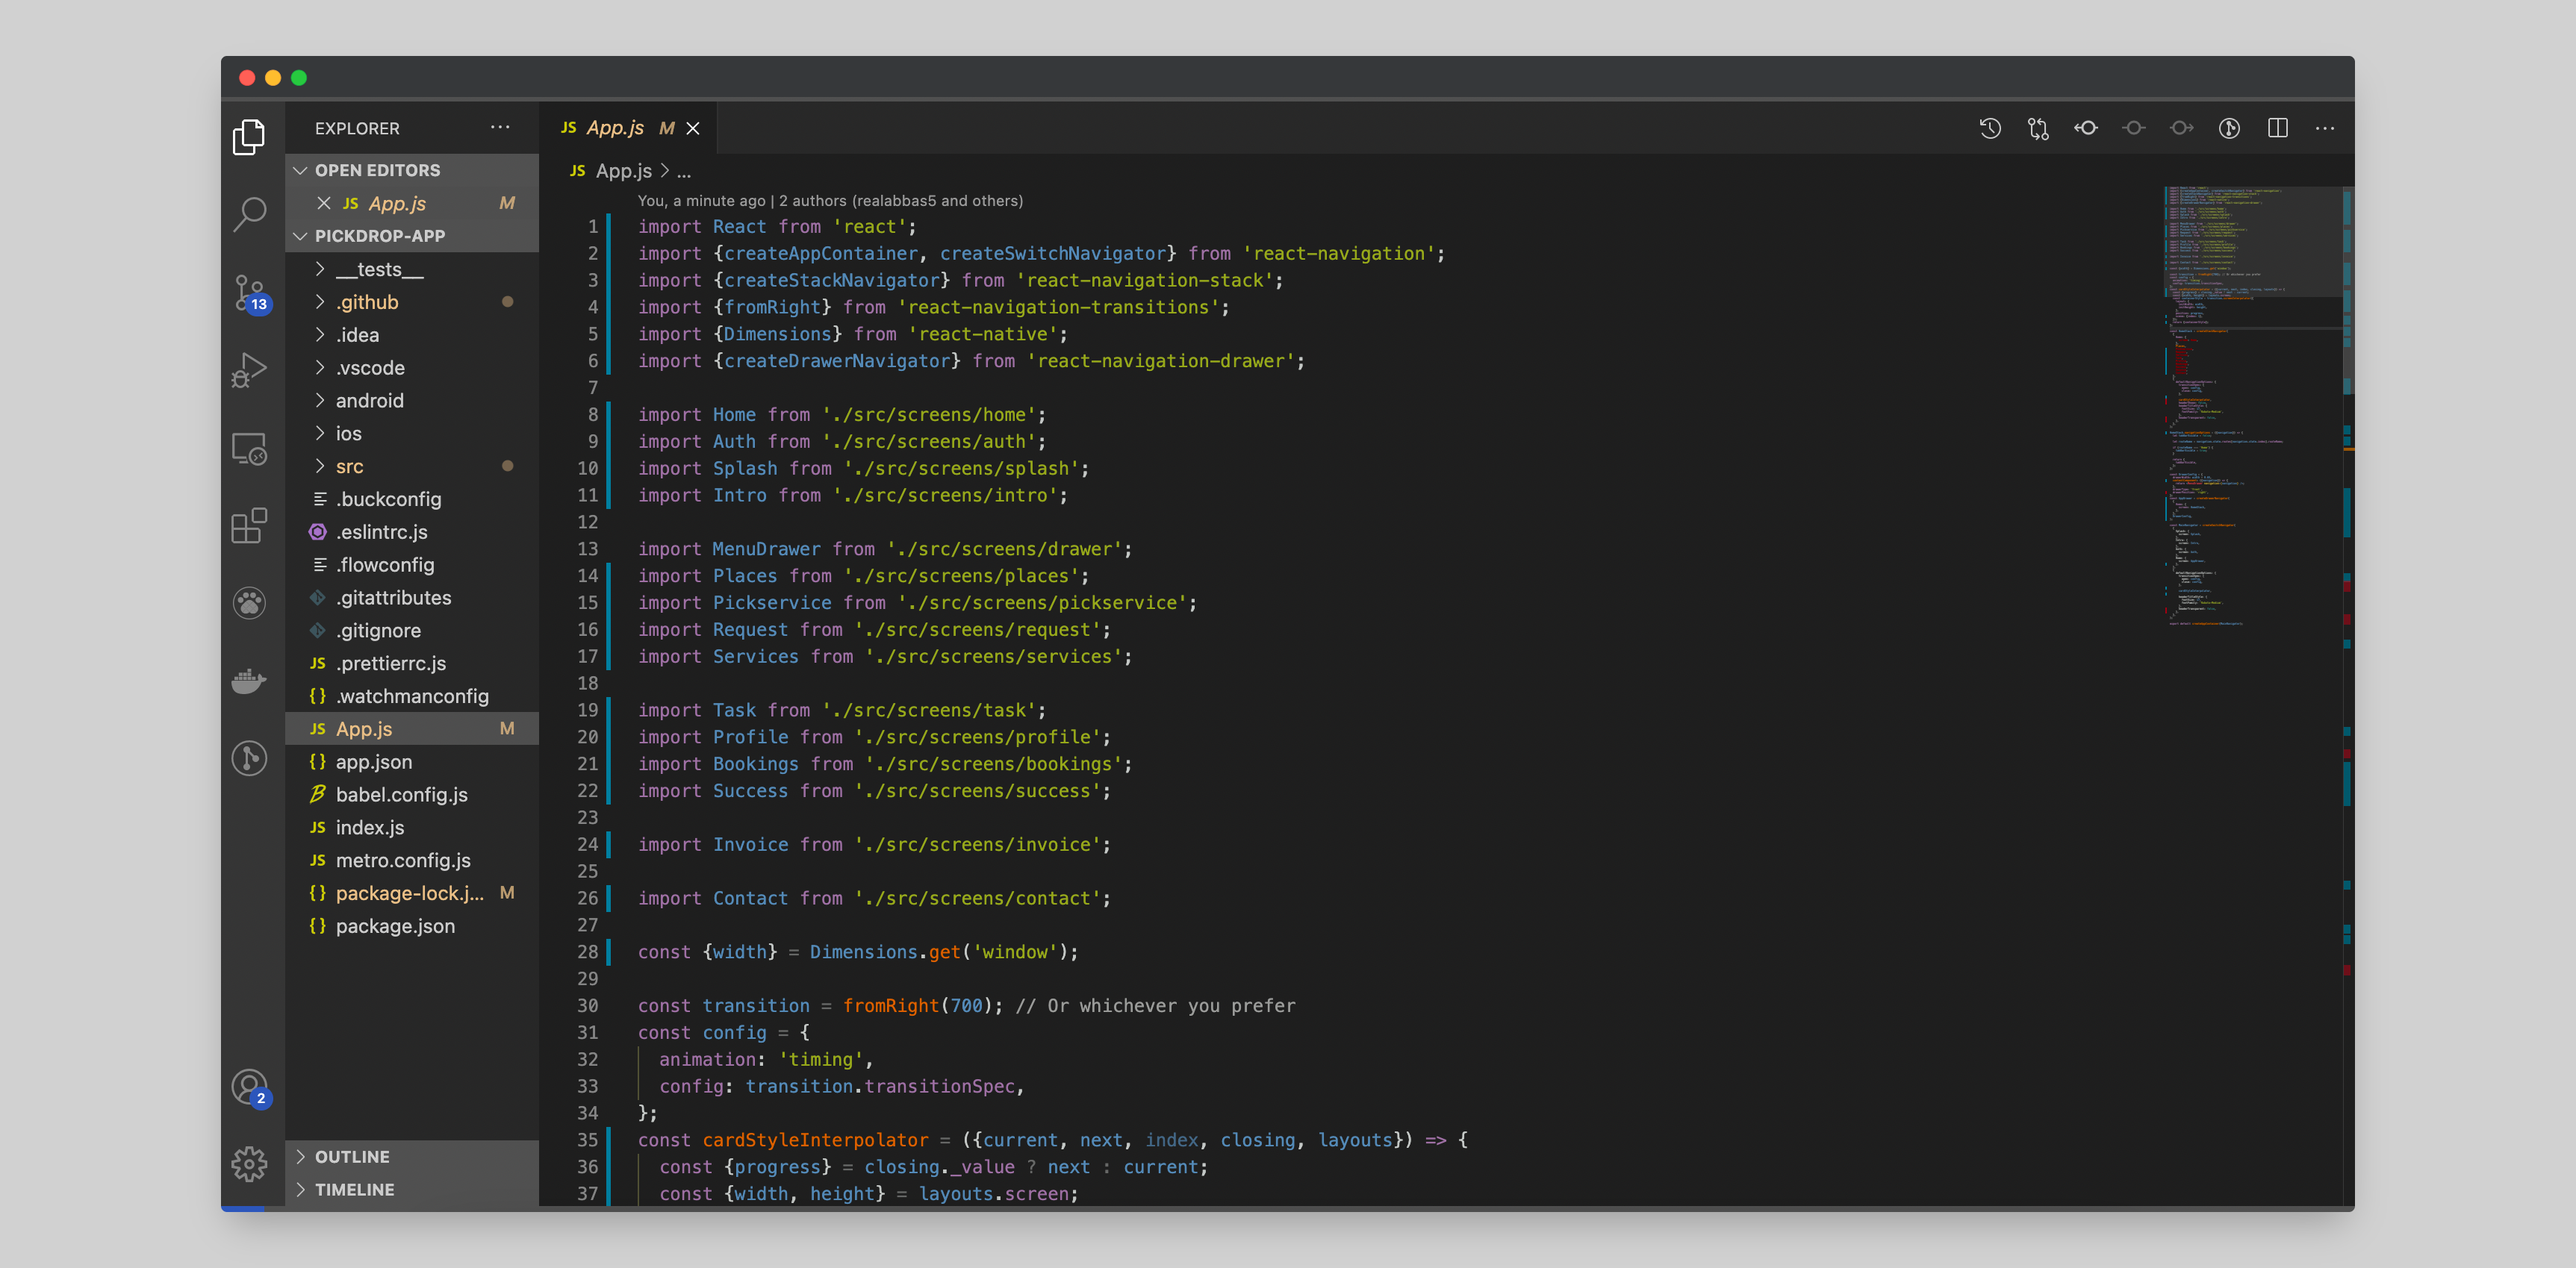The width and height of the screenshot is (2576, 1268).
Task: Expand the src folder
Action: tap(413, 466)
